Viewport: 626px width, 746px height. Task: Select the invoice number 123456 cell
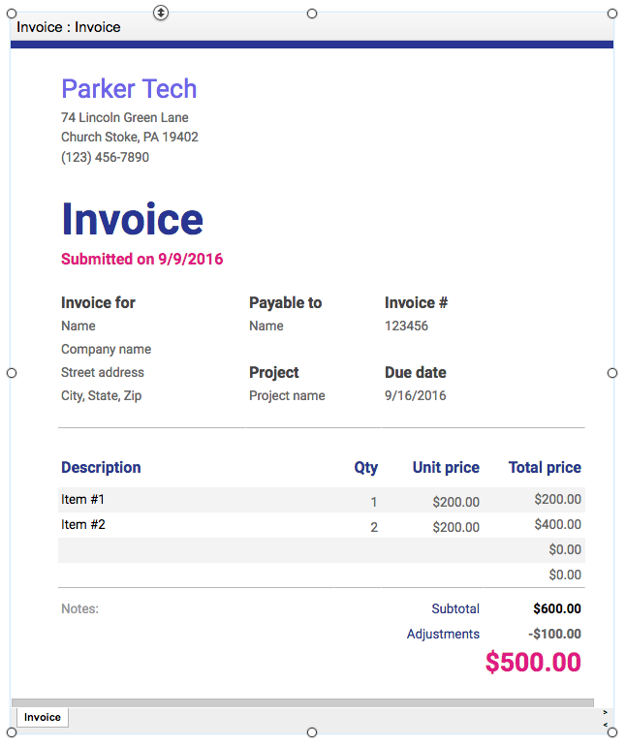coord(406,326)
